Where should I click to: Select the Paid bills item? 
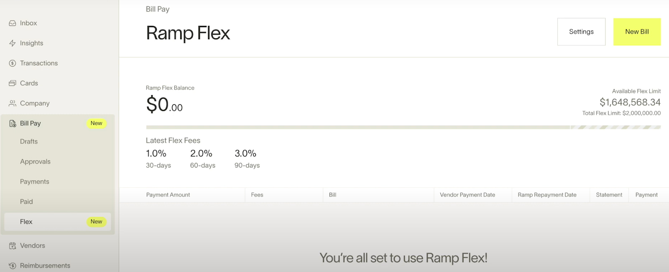click(26, 202)
